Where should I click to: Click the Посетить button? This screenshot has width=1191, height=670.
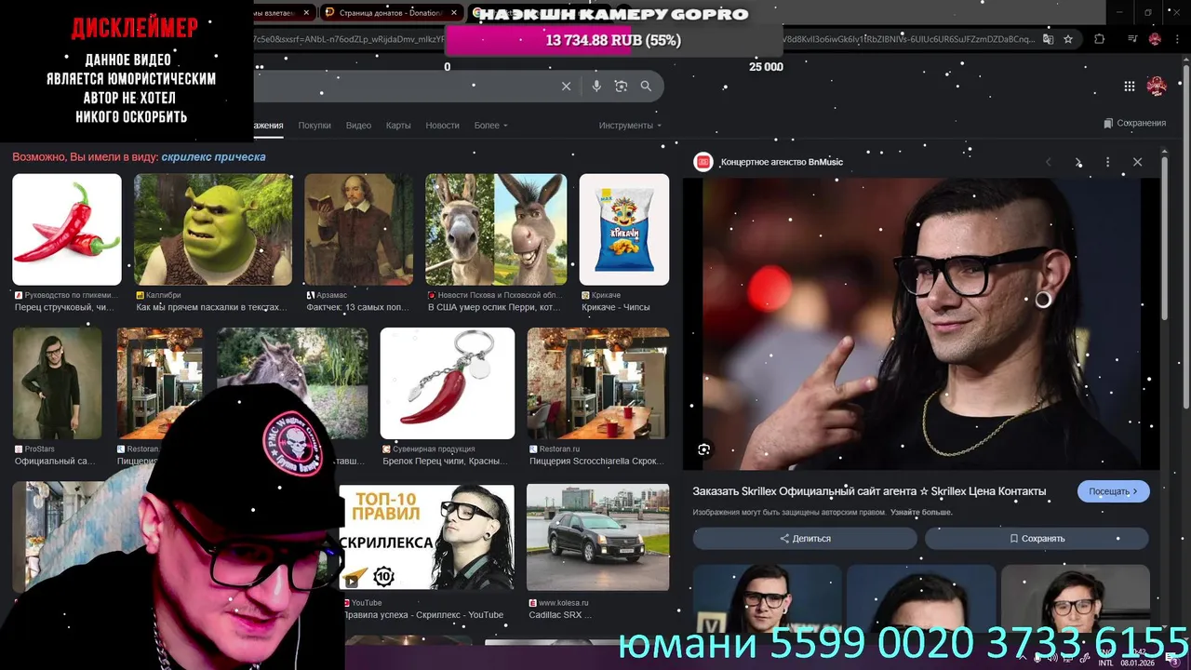pyautogui.click(x=1113, y=491)
